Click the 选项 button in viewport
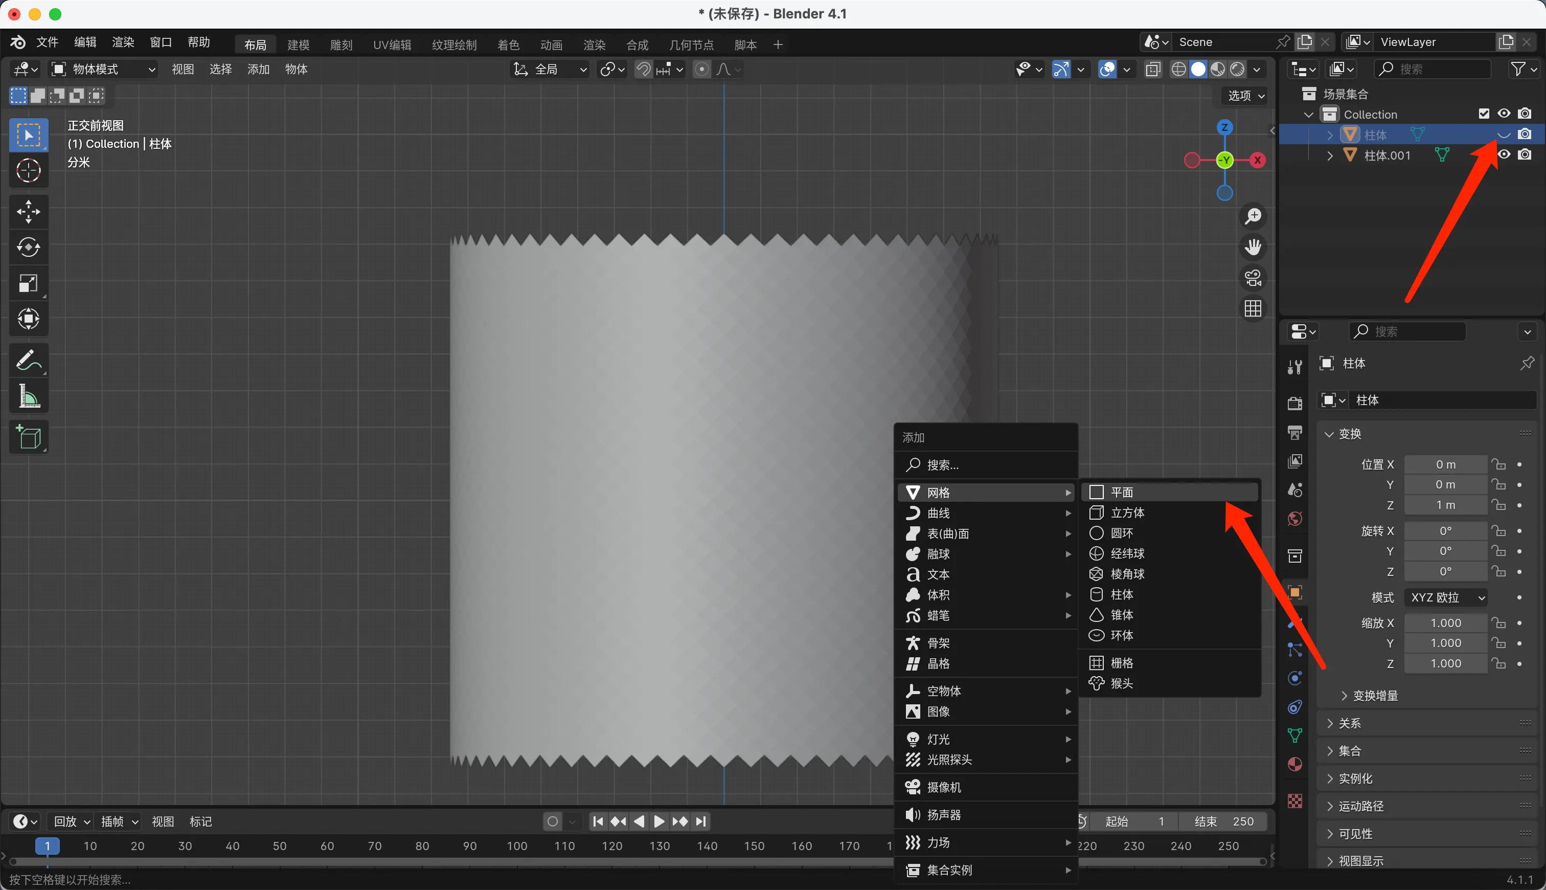The image size is (1546, 890). pyautogui.click(x=1245, y=95)
